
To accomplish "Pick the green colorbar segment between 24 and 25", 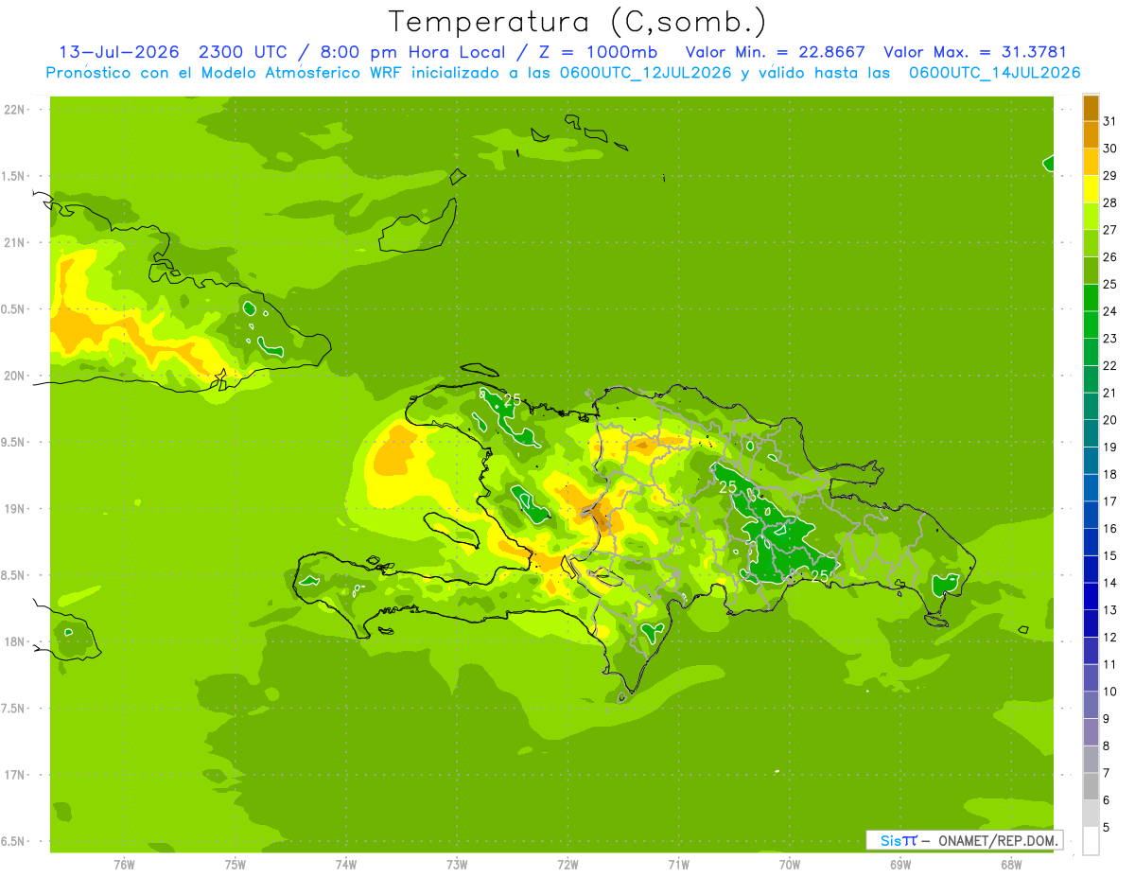I will pyautogui.click(x=1091, y=297).
